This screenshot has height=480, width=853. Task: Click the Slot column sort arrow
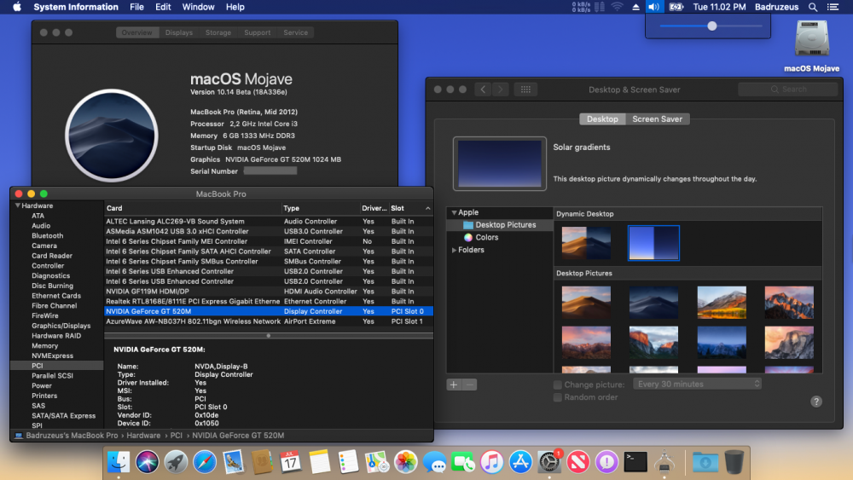pos(427,208)
